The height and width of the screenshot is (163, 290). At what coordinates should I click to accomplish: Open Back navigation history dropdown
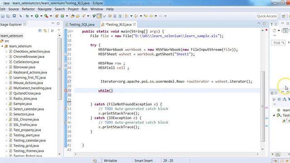tap(156, 16)
